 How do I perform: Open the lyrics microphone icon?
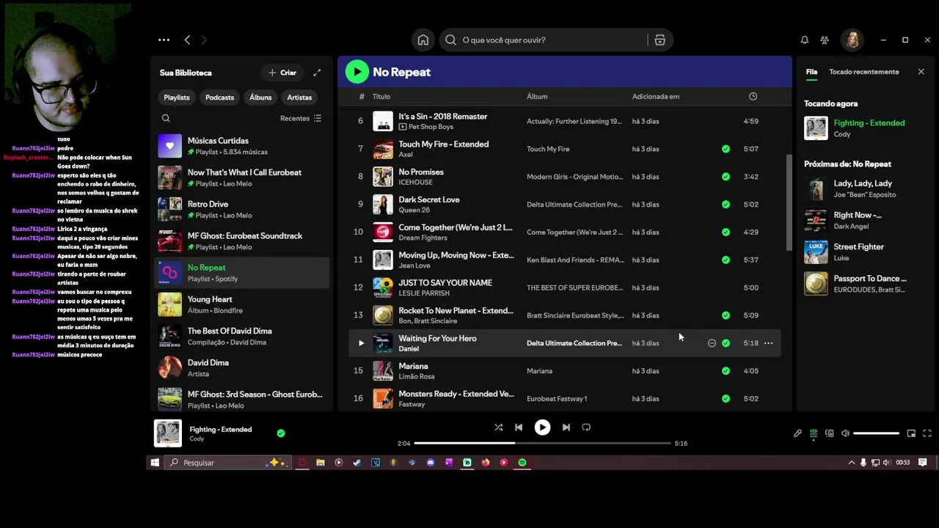pyautogui.click(x=797, y=433)
